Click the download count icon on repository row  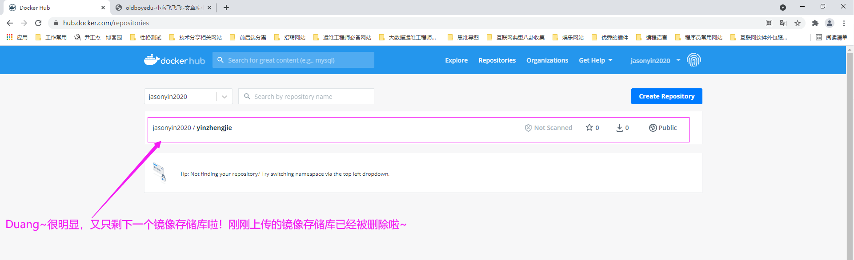tap(619, 128)
